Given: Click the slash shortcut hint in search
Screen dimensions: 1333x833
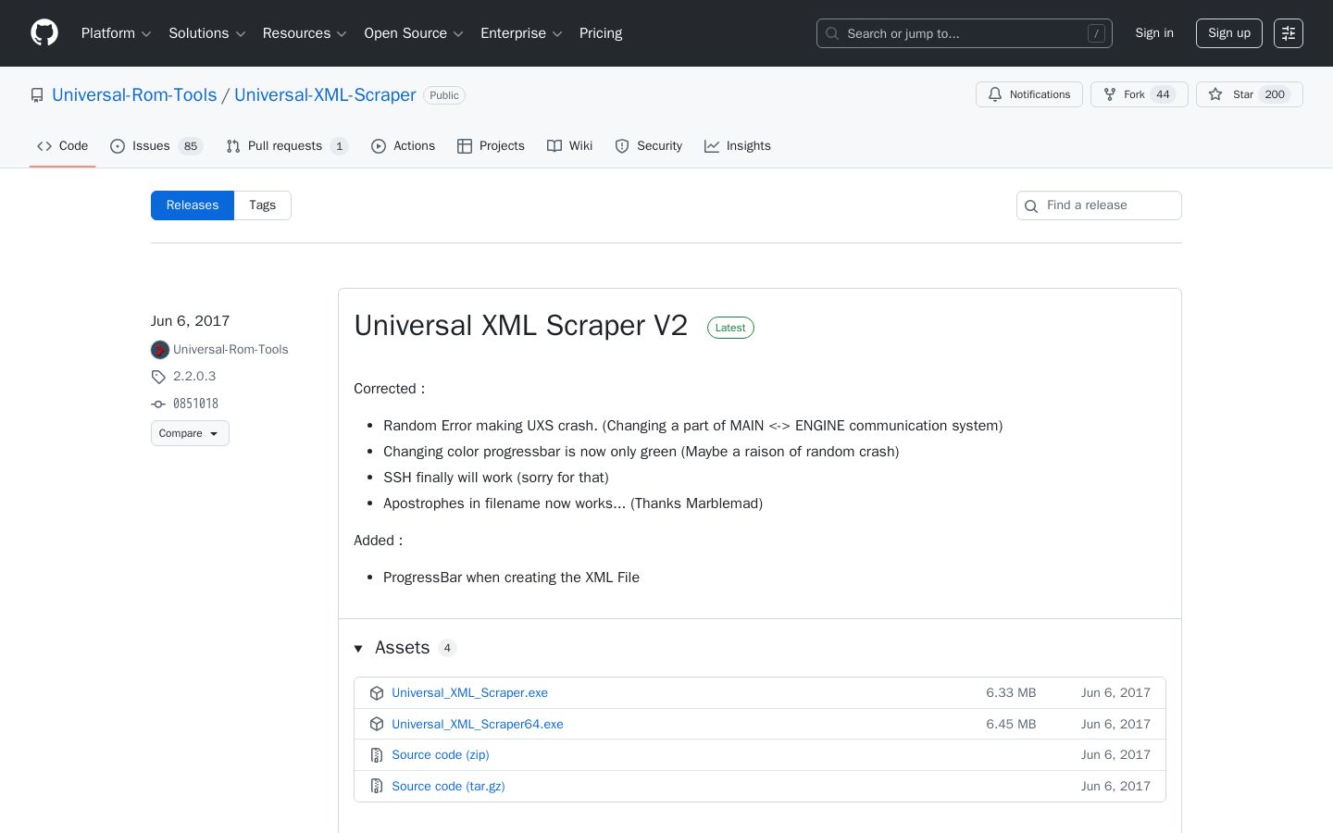Looking at the screenshot, I should click(x=1096, y=33).
